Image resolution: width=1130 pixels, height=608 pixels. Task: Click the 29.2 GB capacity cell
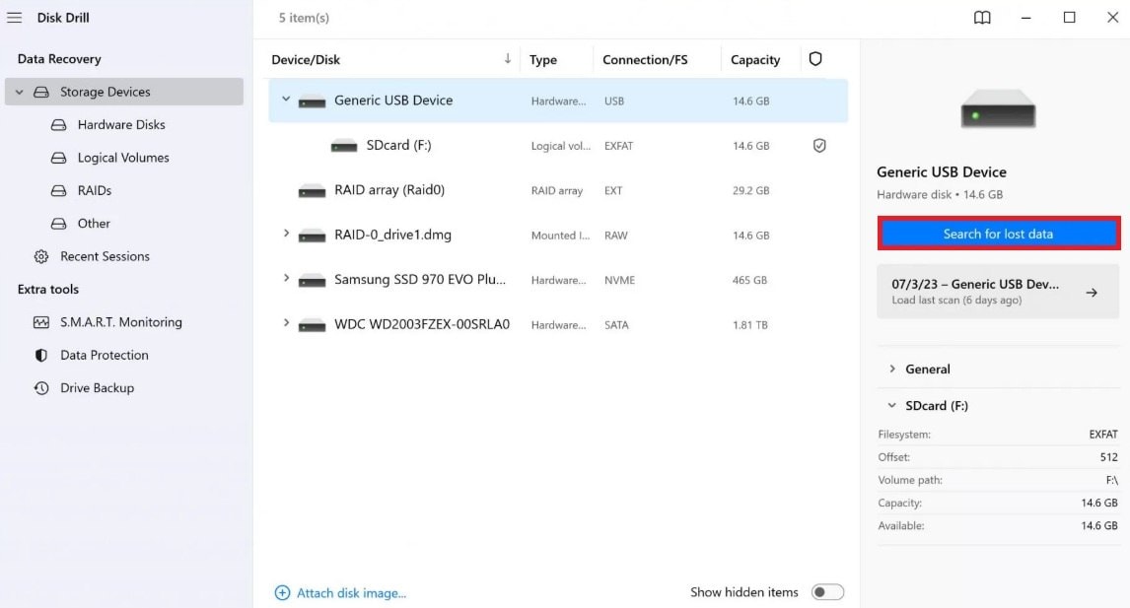tap(751, 191)
